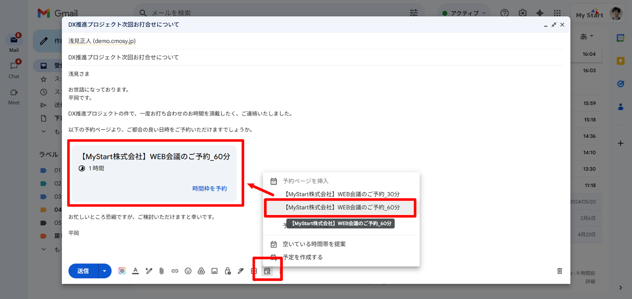Discard draft with the trash icon
The height and width of the screenshot is (299, 632).
[560, 271]
